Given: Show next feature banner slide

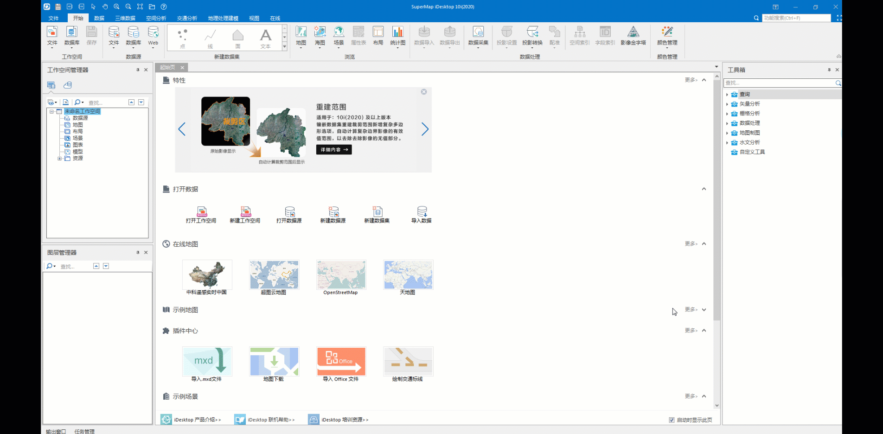Looking at the screenshot, I should [425, 129].
